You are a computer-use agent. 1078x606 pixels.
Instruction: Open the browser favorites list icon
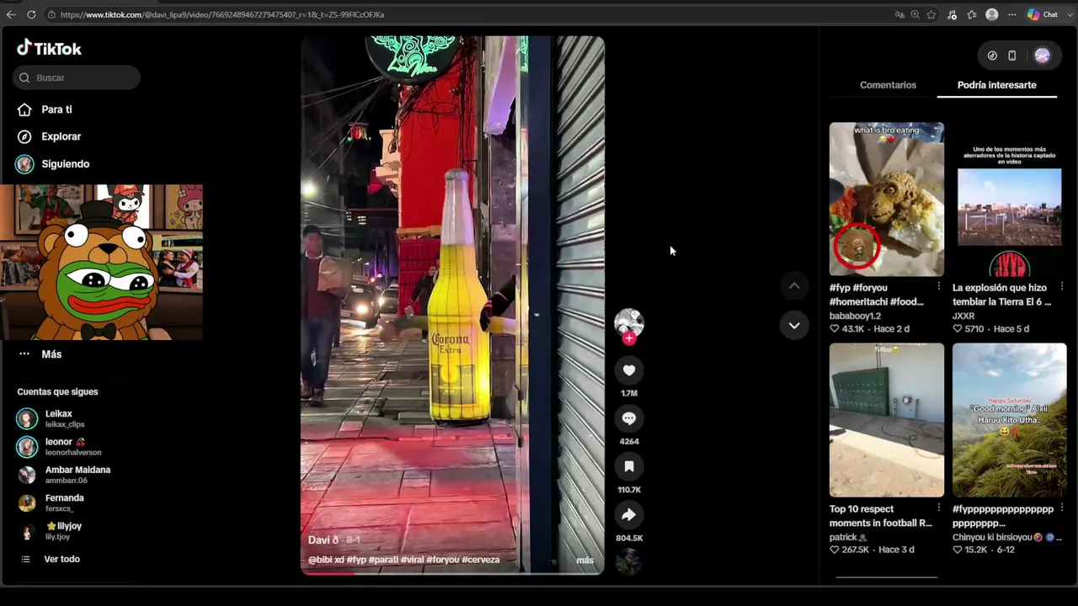[972, 14]
